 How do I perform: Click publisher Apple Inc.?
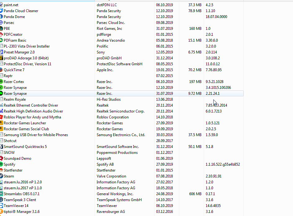(x=105, y=70)
